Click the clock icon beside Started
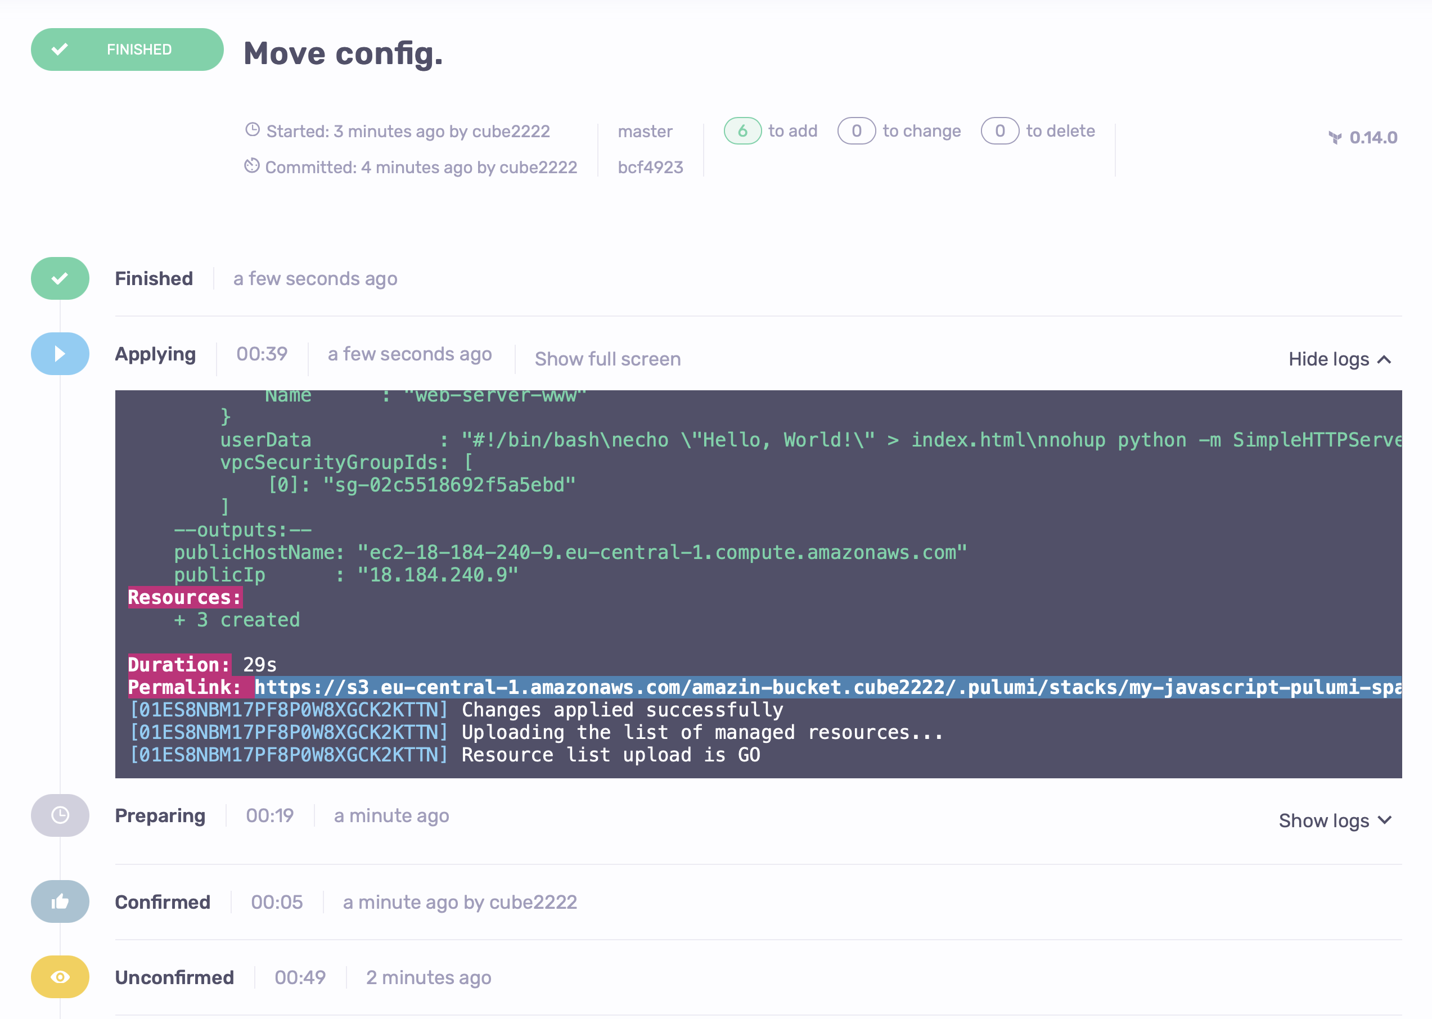The height and width of the screenshot is (1019, 1432). 253,130
